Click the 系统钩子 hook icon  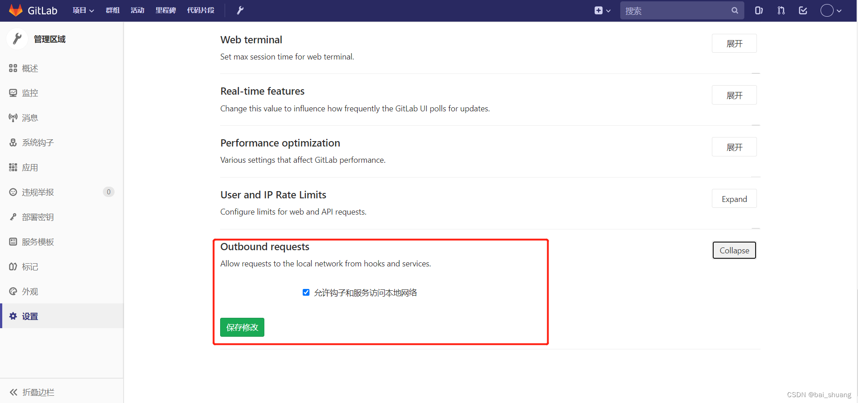(13, 142)
